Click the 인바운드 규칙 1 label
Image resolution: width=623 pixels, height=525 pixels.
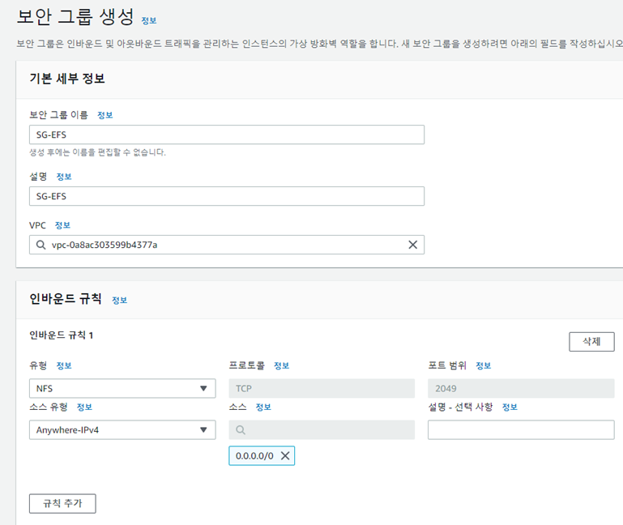coord(62,335)
